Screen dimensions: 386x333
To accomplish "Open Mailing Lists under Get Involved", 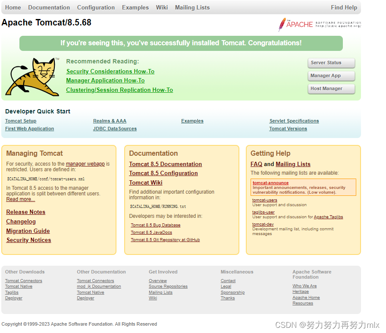I will 161,292.
